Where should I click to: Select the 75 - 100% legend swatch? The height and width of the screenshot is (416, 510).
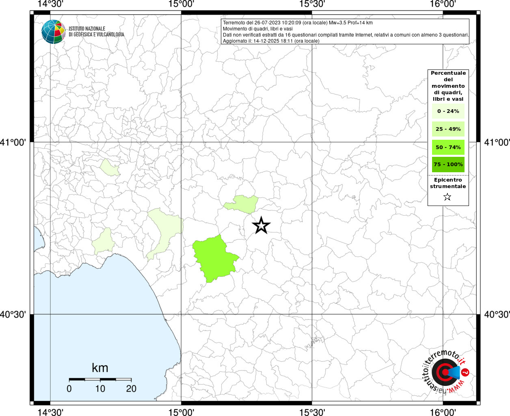pos(448,165)
